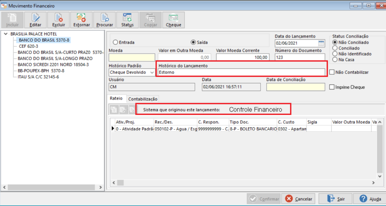Click the rateio grid scroll left arrow
Viewport: 386px width, 206px height.
tap(114, 183)
